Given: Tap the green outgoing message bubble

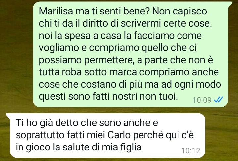Looking at the screenshot, I should (x=131, y=54).
